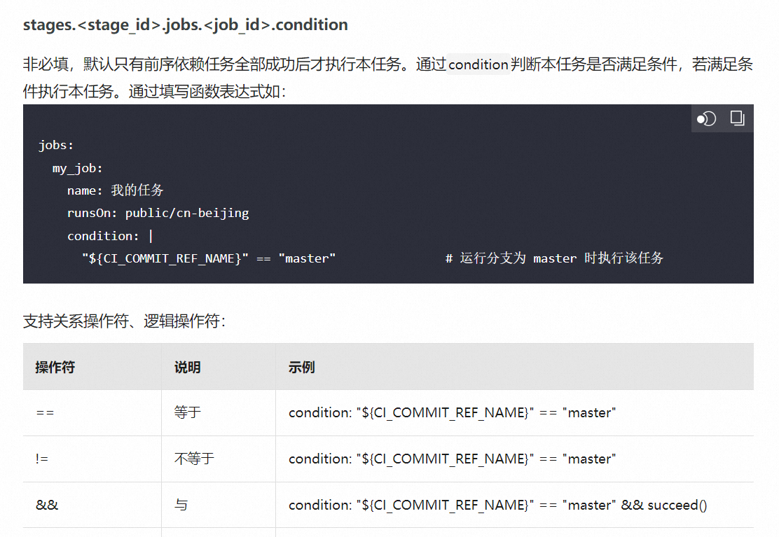Image resolution: width=779 pixels, height=537 pixels.
Task: Click the table header 操作符
Action: [55, 368]
